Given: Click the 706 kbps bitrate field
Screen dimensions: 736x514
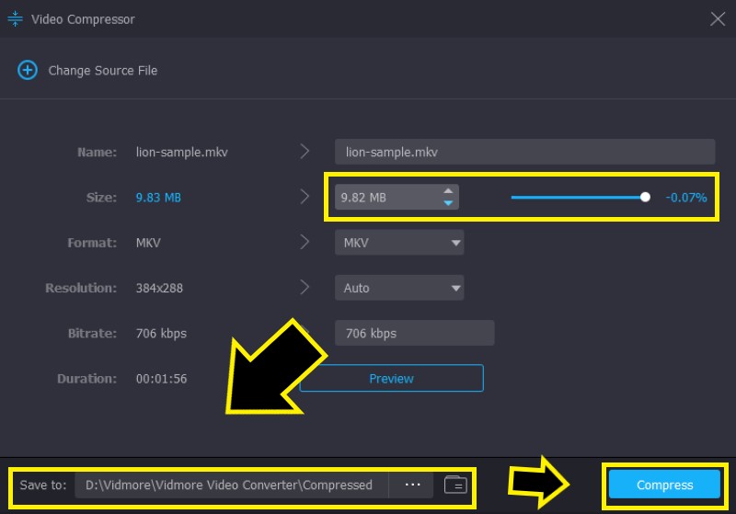Looking at the screenshot, I should [x=414, y=333].
